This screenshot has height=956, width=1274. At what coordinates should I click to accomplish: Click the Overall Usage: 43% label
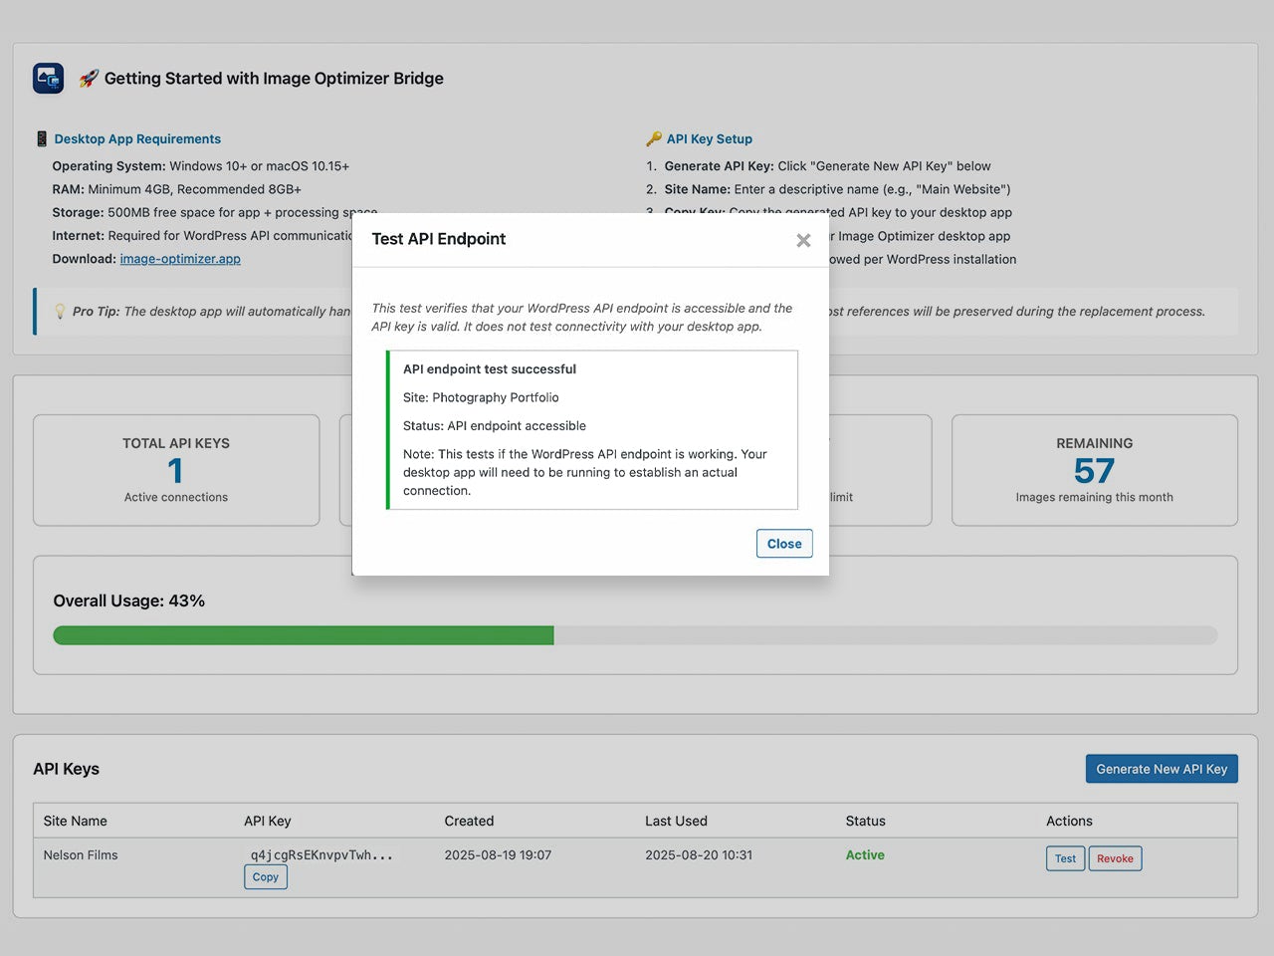129,600
